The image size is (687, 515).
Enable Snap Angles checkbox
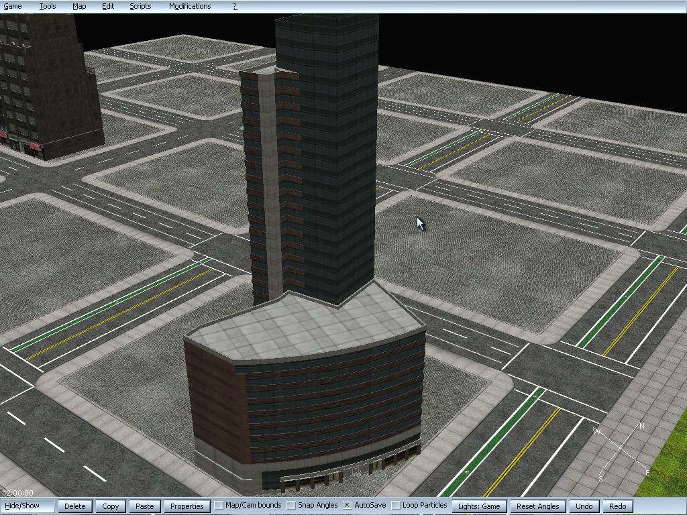(291, 505)
